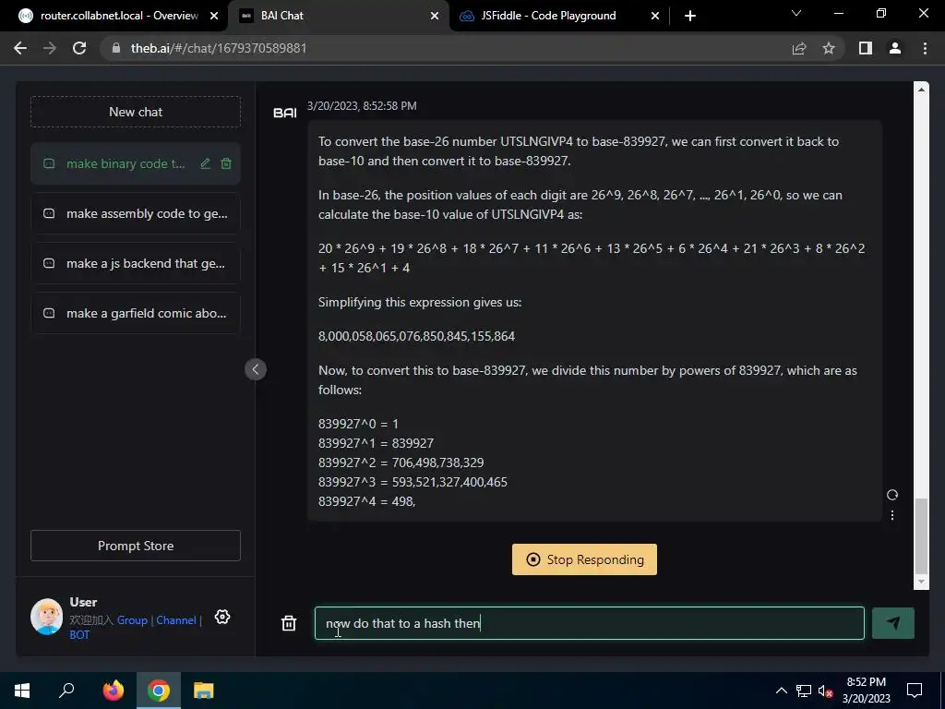Screen dimensions: 945x709
Task: Close the router.collabnet.local tab
Action: pyautogui.click(x=214, y=16)
